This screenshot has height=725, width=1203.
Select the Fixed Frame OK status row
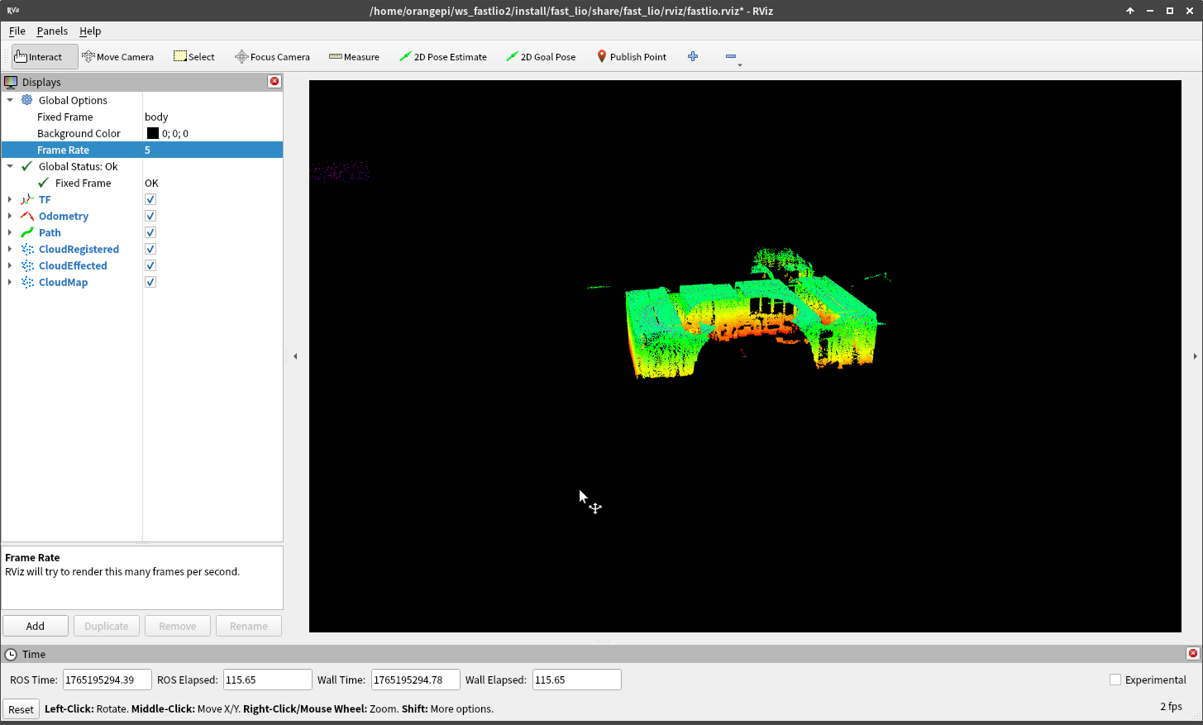tap(142, 183)
